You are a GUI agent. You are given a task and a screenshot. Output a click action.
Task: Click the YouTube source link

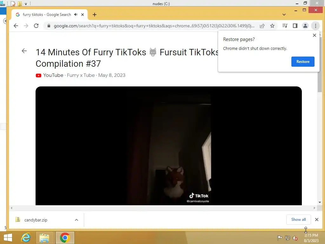pyautogui.click(x=53, y=75)
